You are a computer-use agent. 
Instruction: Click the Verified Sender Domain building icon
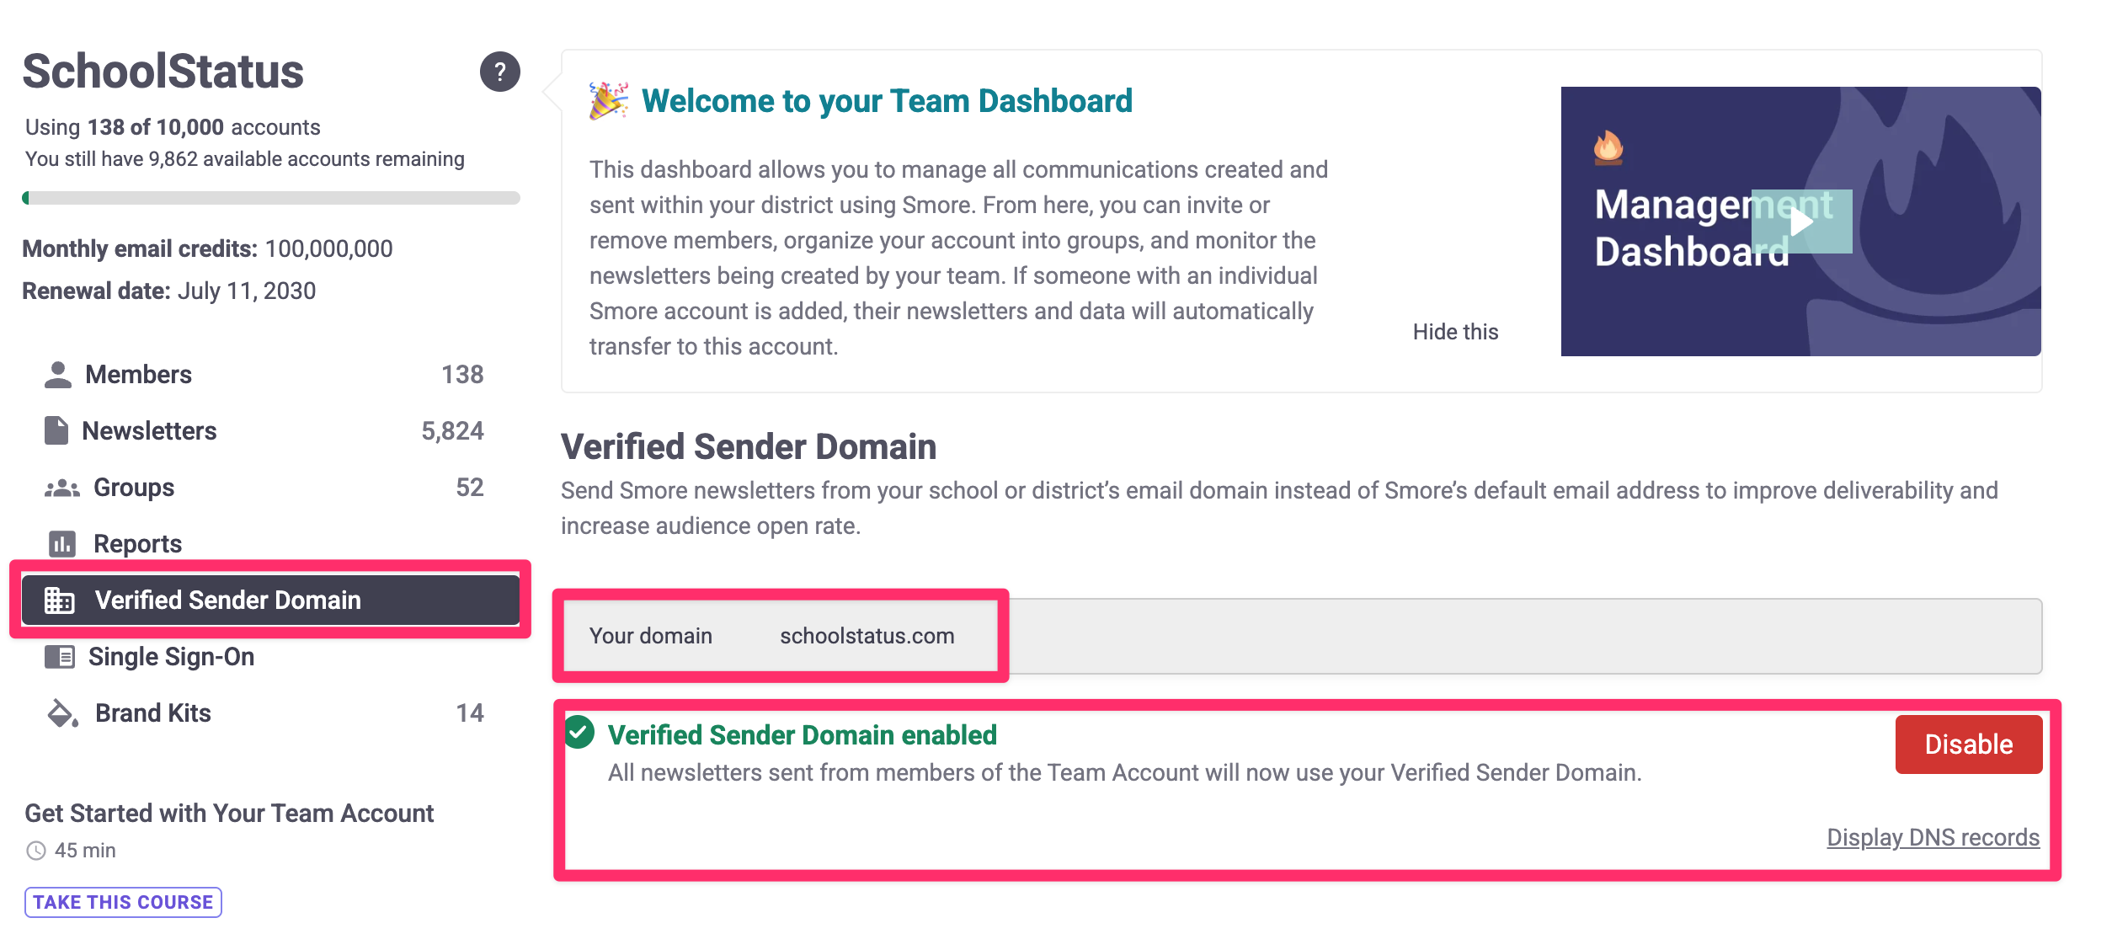coord(59,600)
